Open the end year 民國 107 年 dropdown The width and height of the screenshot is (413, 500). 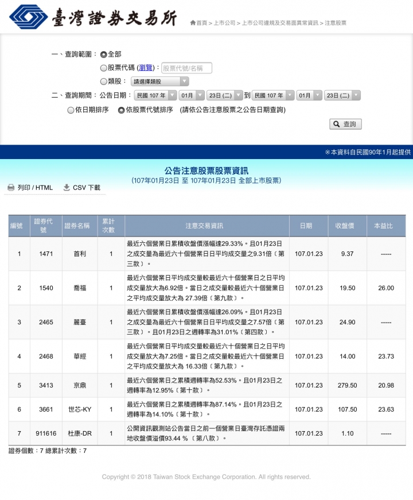point(273,95)
